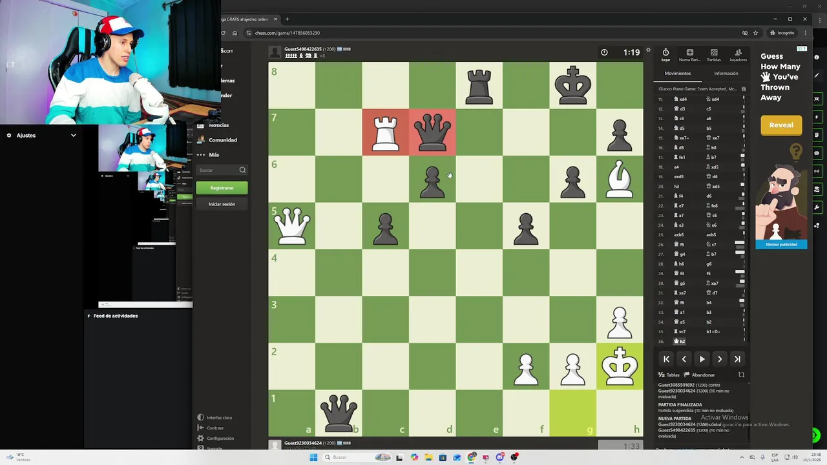Image resolution: width=827 pixels, height=465 pixels.
Task: Click move 'b1=D+' in move list
Action: tap(713, 331)
